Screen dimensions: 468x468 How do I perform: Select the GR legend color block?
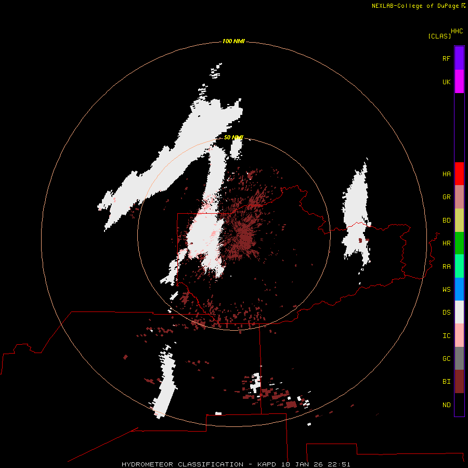coord(459,197)
